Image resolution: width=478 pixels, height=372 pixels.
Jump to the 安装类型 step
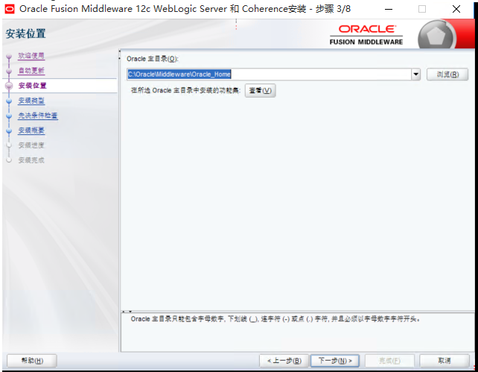[31, 101]
